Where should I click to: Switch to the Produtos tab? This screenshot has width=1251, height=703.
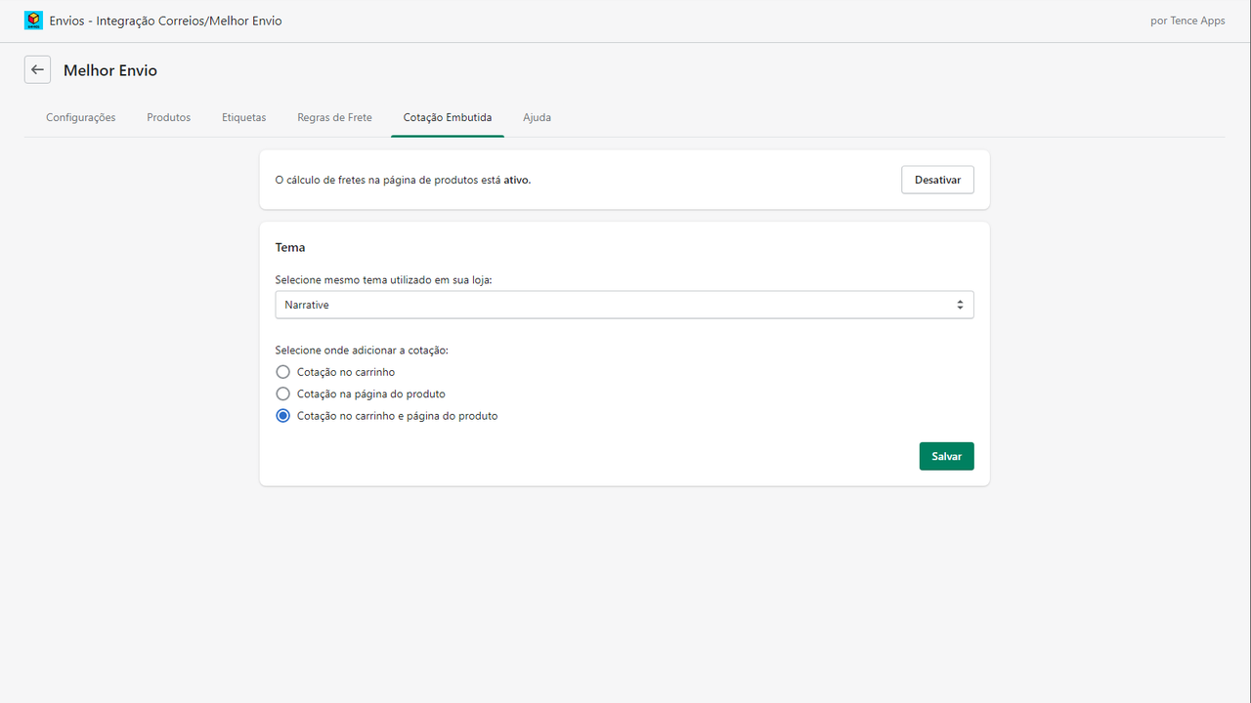click(169, 117)
